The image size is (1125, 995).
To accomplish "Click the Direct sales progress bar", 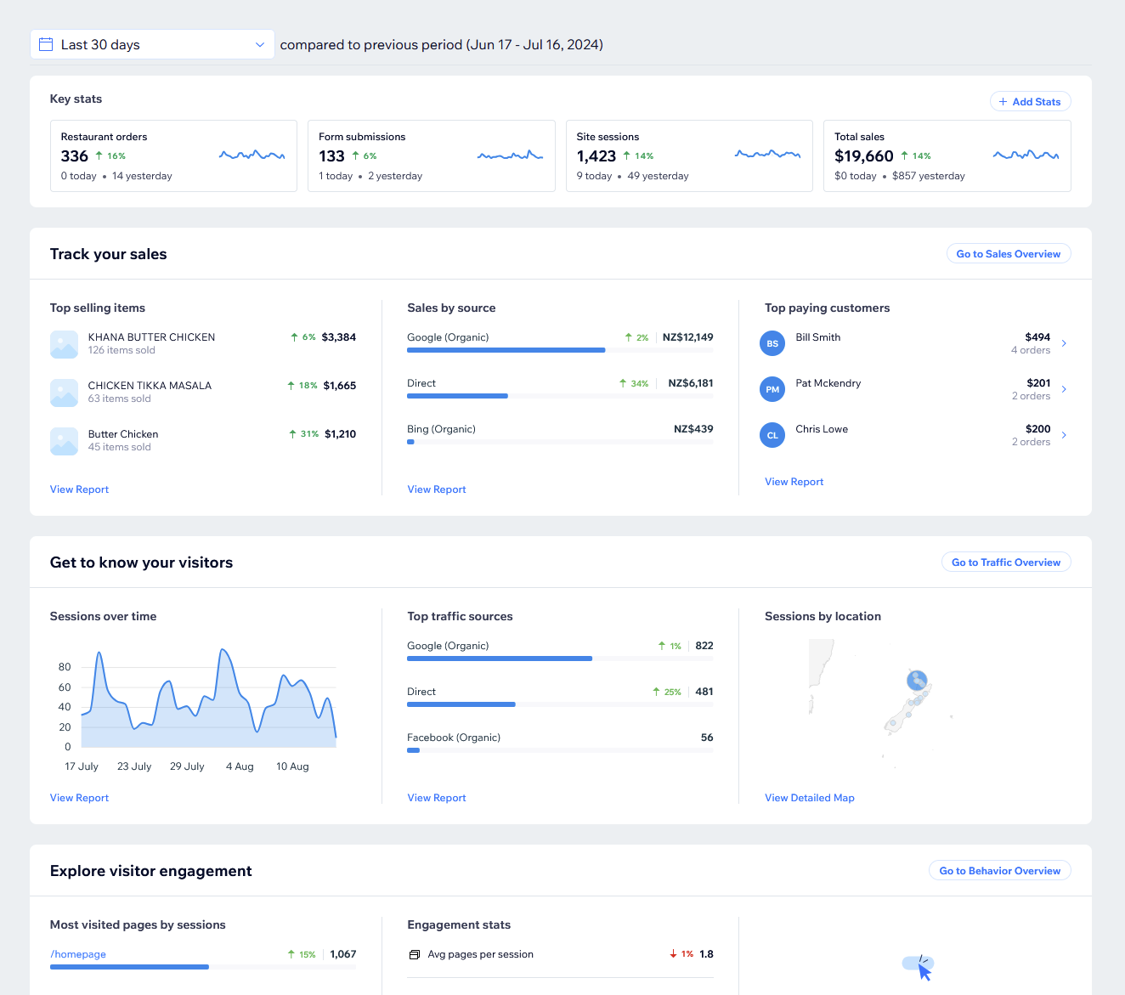I will click(560, 396).
